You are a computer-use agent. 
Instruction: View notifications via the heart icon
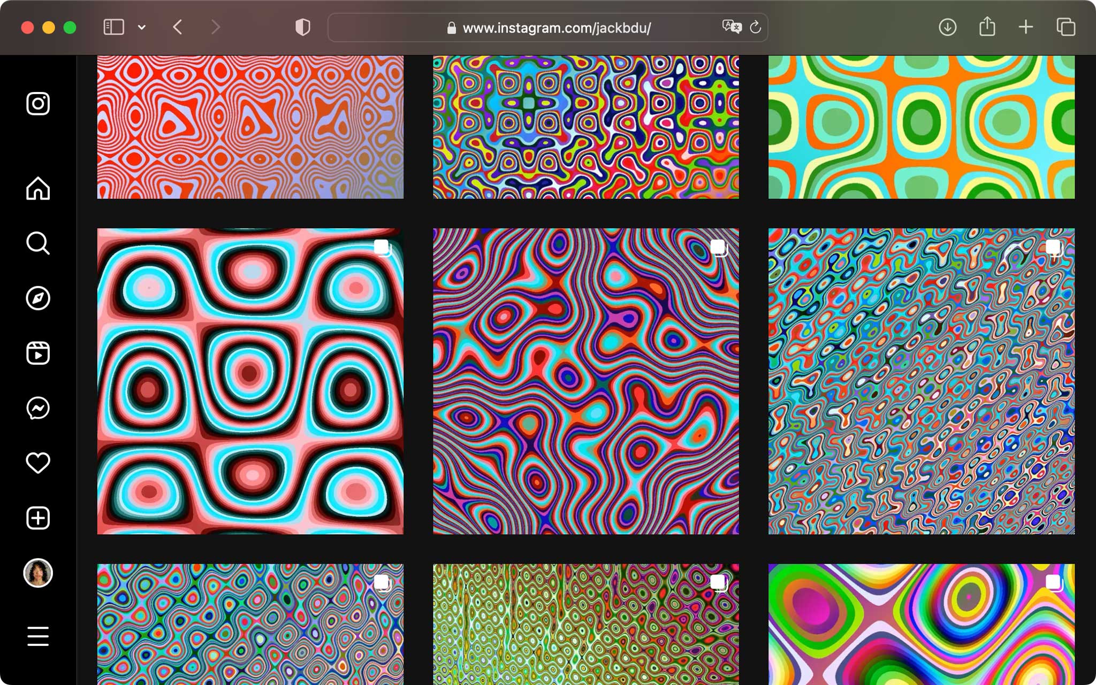pos(37,463)
